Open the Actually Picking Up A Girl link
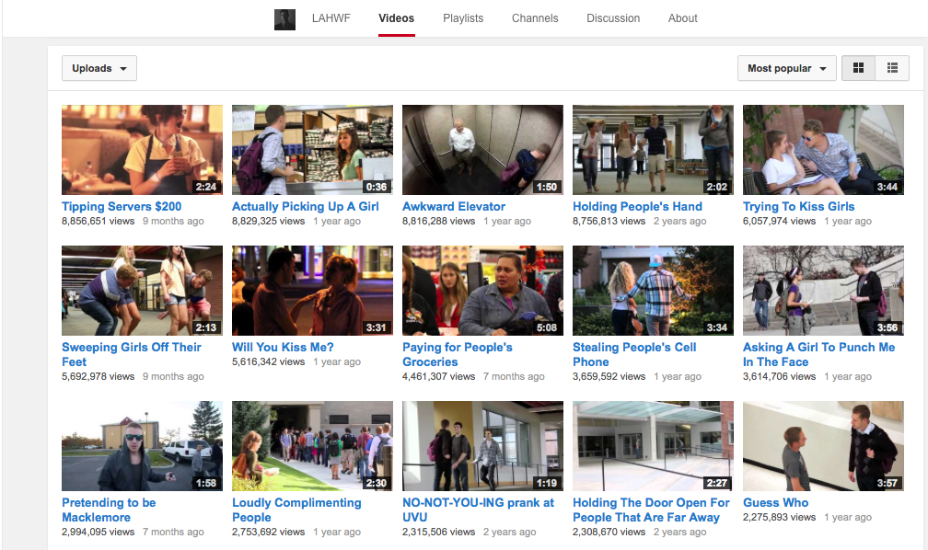This screenshot has height=550, width=928. [x=306, y=206]
